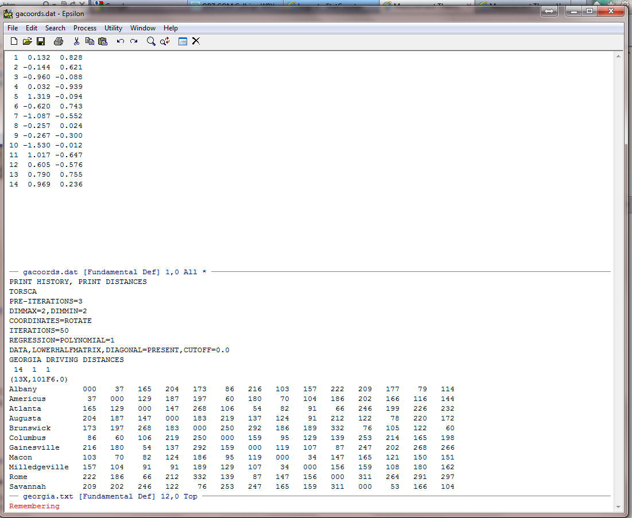Screen dimensions: 632x518
Task: Click the search and replace icon
Action: pos(165,41)
